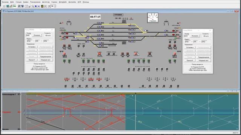Click Натурный лист in the left train dialog
The width and height of the screenshot is (241, 135).
46,60
